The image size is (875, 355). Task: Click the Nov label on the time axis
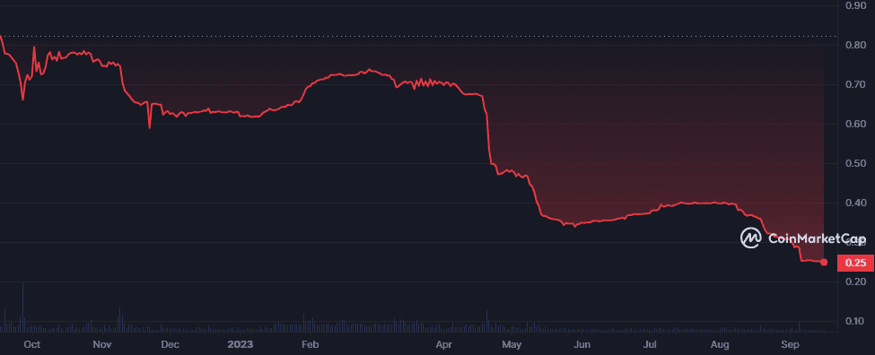coord(102,344)
